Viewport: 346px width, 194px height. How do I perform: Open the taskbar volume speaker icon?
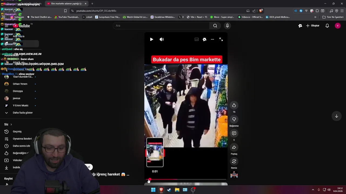tap(329, 190)
